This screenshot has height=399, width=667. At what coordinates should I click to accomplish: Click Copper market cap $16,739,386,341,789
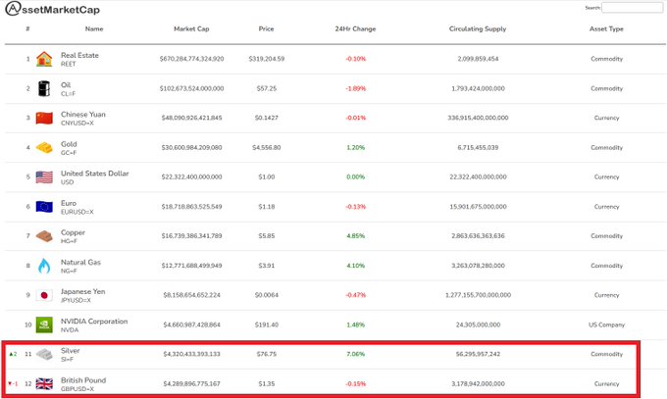point(192,235)
